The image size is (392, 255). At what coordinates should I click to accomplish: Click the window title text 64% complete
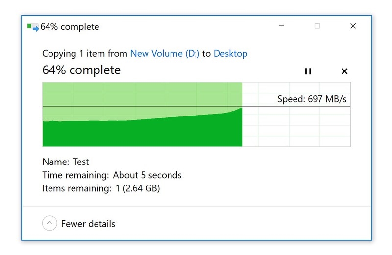pos(70,27)
